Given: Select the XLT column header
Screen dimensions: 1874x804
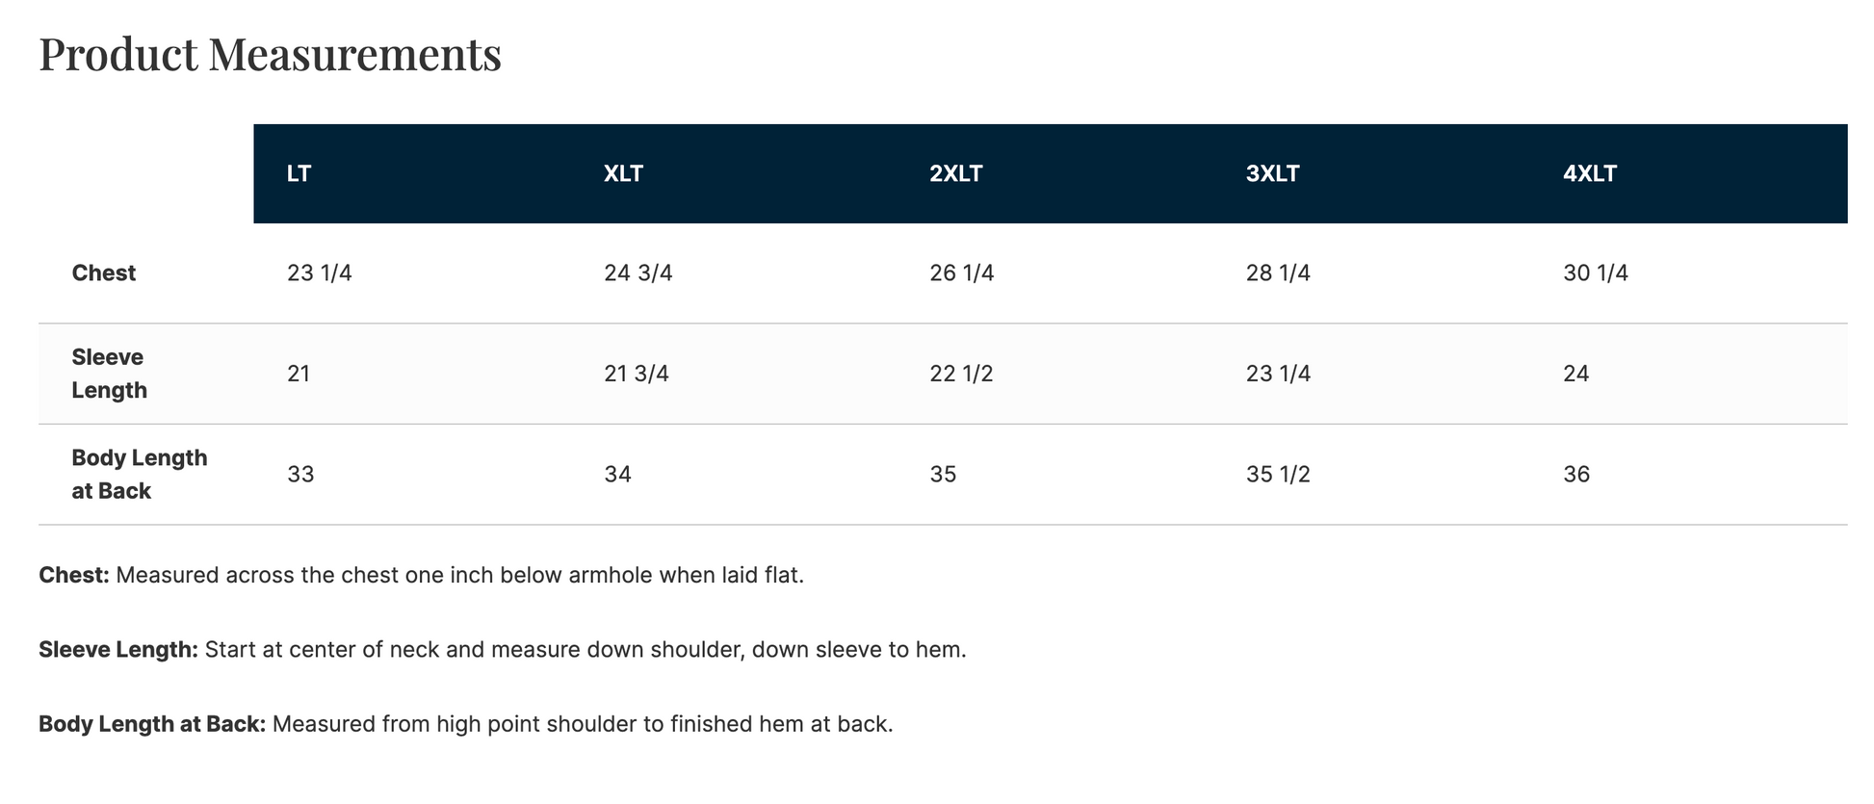Looking at the screenshot, I should coord(623,174).
